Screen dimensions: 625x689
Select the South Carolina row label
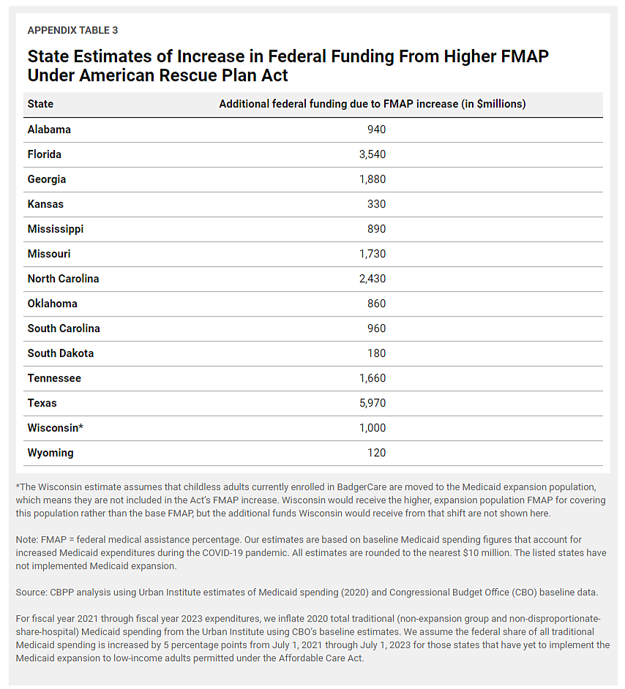(x=64, y=328)
